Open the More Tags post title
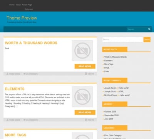Image resolution: width=154 pixels, height=139 pixels. [15, 135]
